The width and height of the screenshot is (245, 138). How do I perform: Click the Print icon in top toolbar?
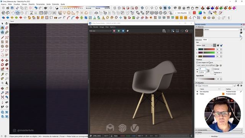(x=46, y=8)
